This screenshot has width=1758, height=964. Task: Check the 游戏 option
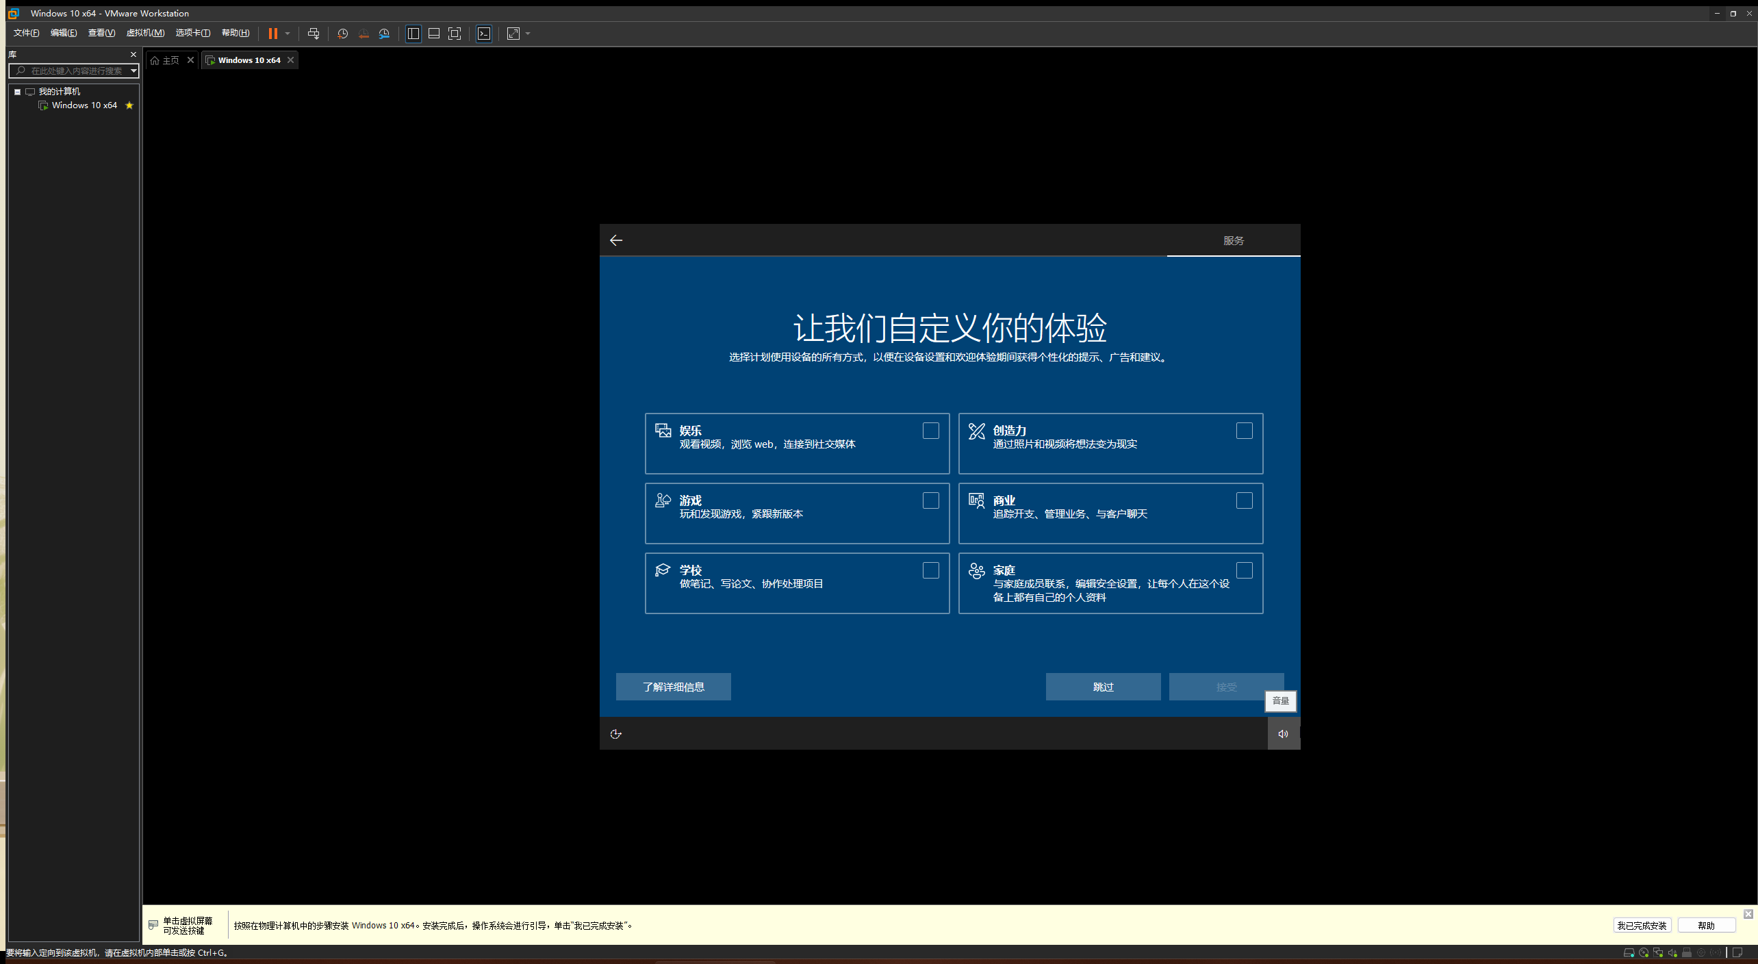[930, 500]
